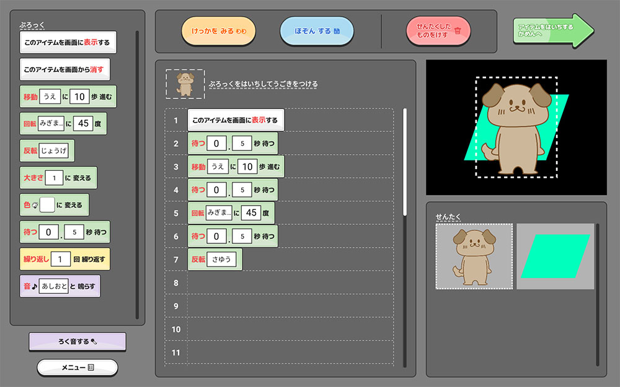Open the じょうげ dropdown in 反転 block

(56, 150)
